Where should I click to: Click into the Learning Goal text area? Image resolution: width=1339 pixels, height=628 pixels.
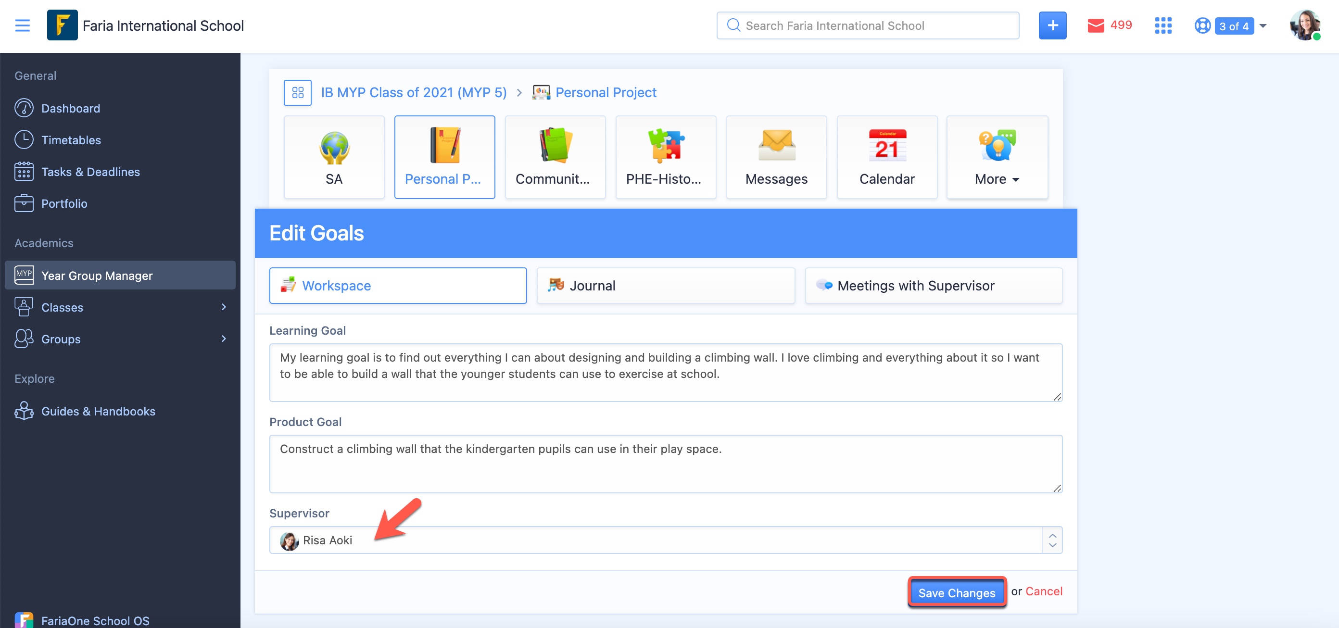tap(665, 372)
